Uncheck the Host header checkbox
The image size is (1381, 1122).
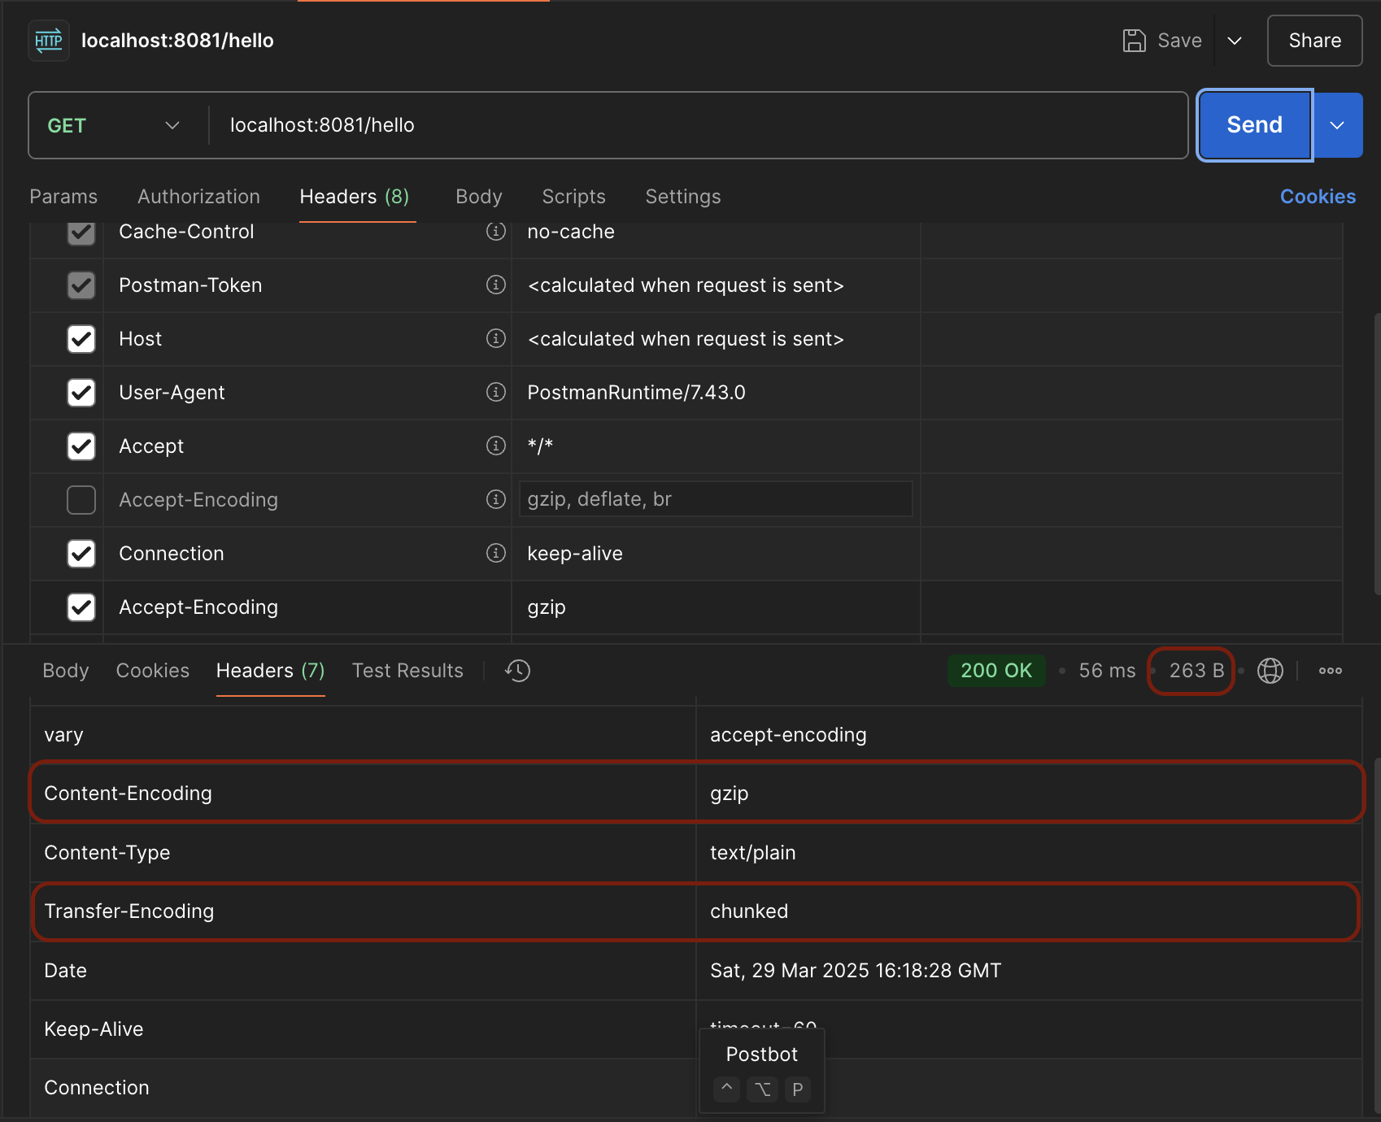[x=81, y=339]
